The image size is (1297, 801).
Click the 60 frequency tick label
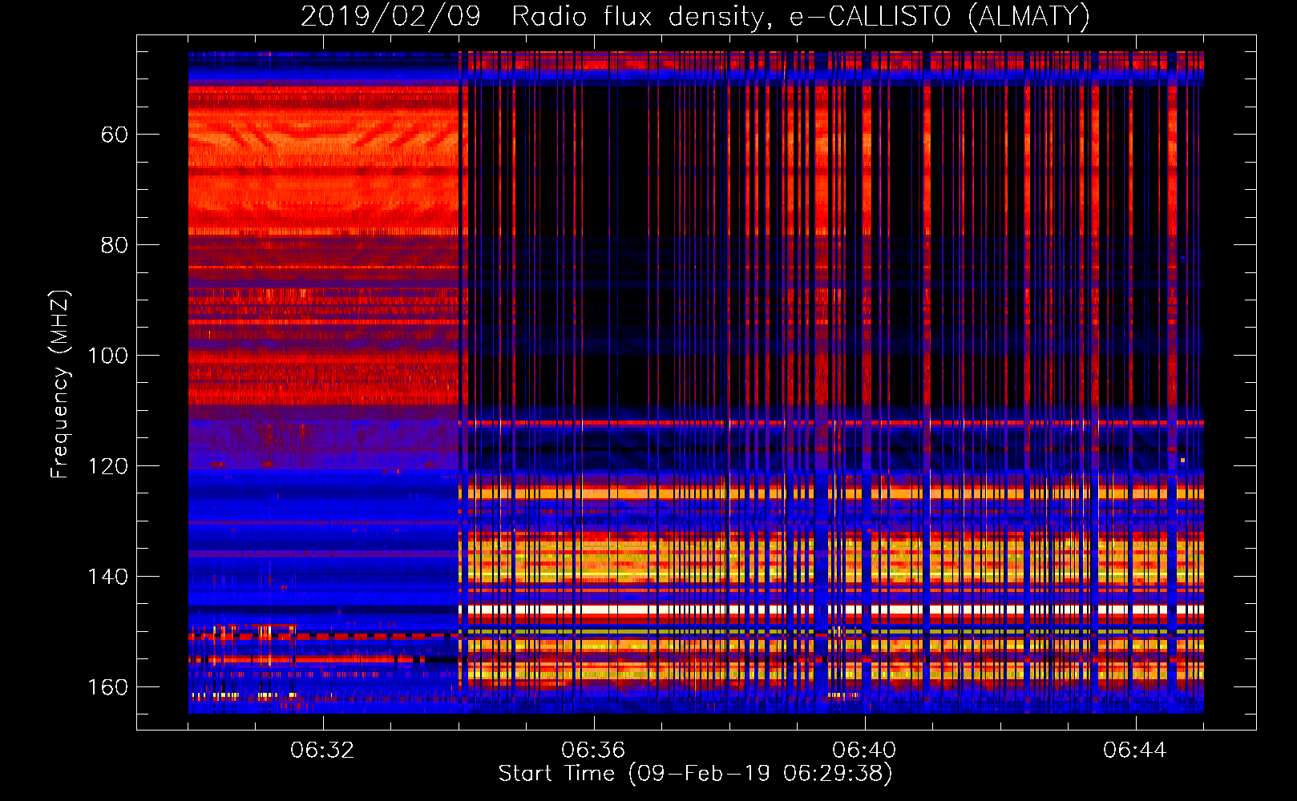pos(115,135)
